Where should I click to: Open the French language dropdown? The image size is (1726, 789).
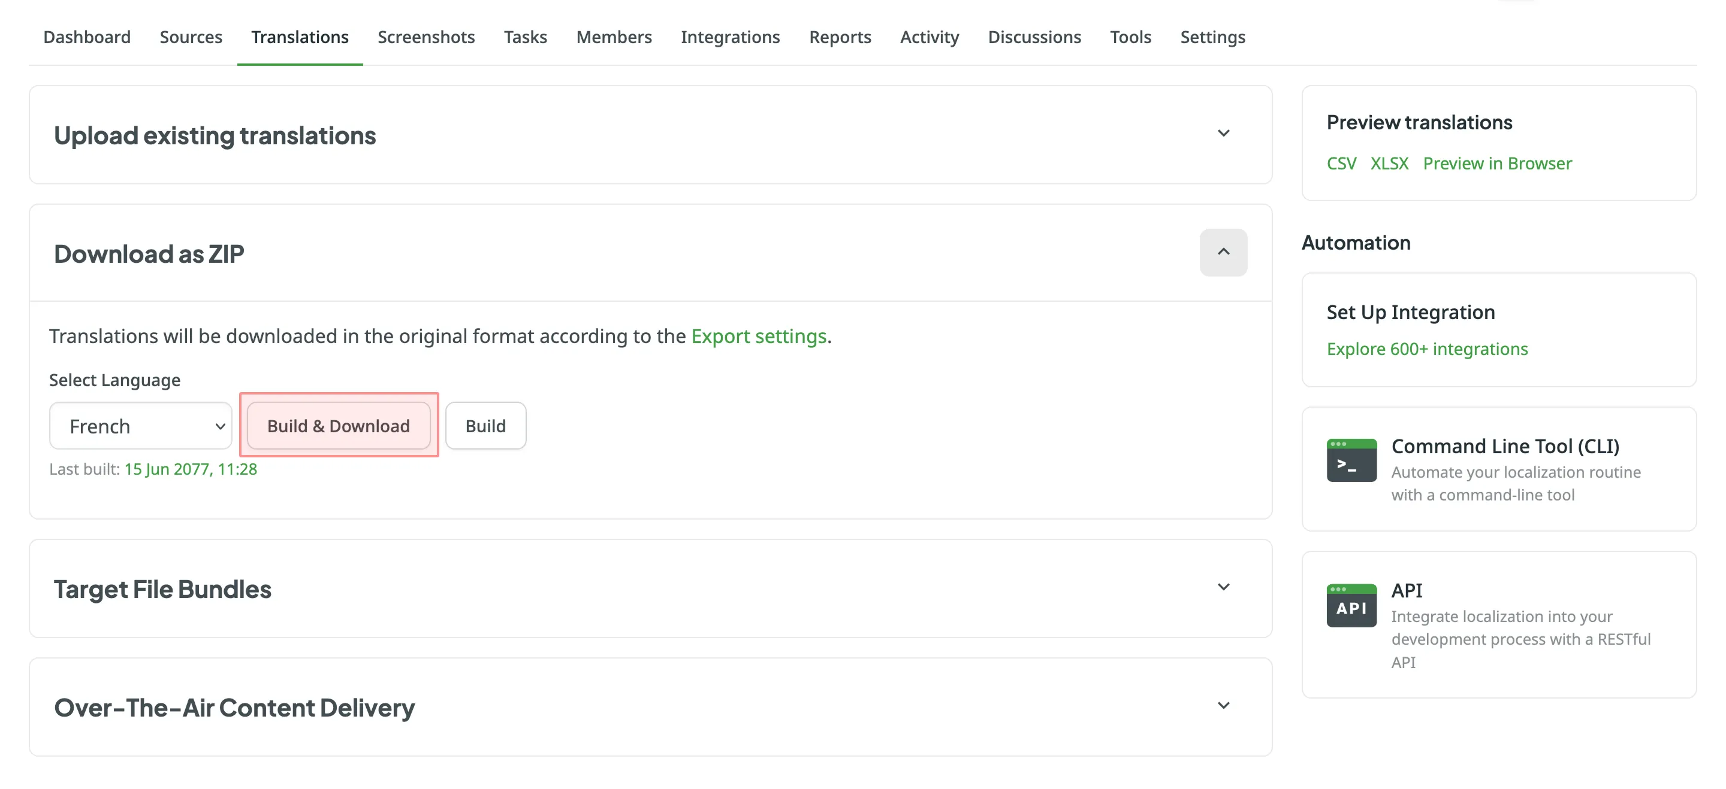pos(140,426)
